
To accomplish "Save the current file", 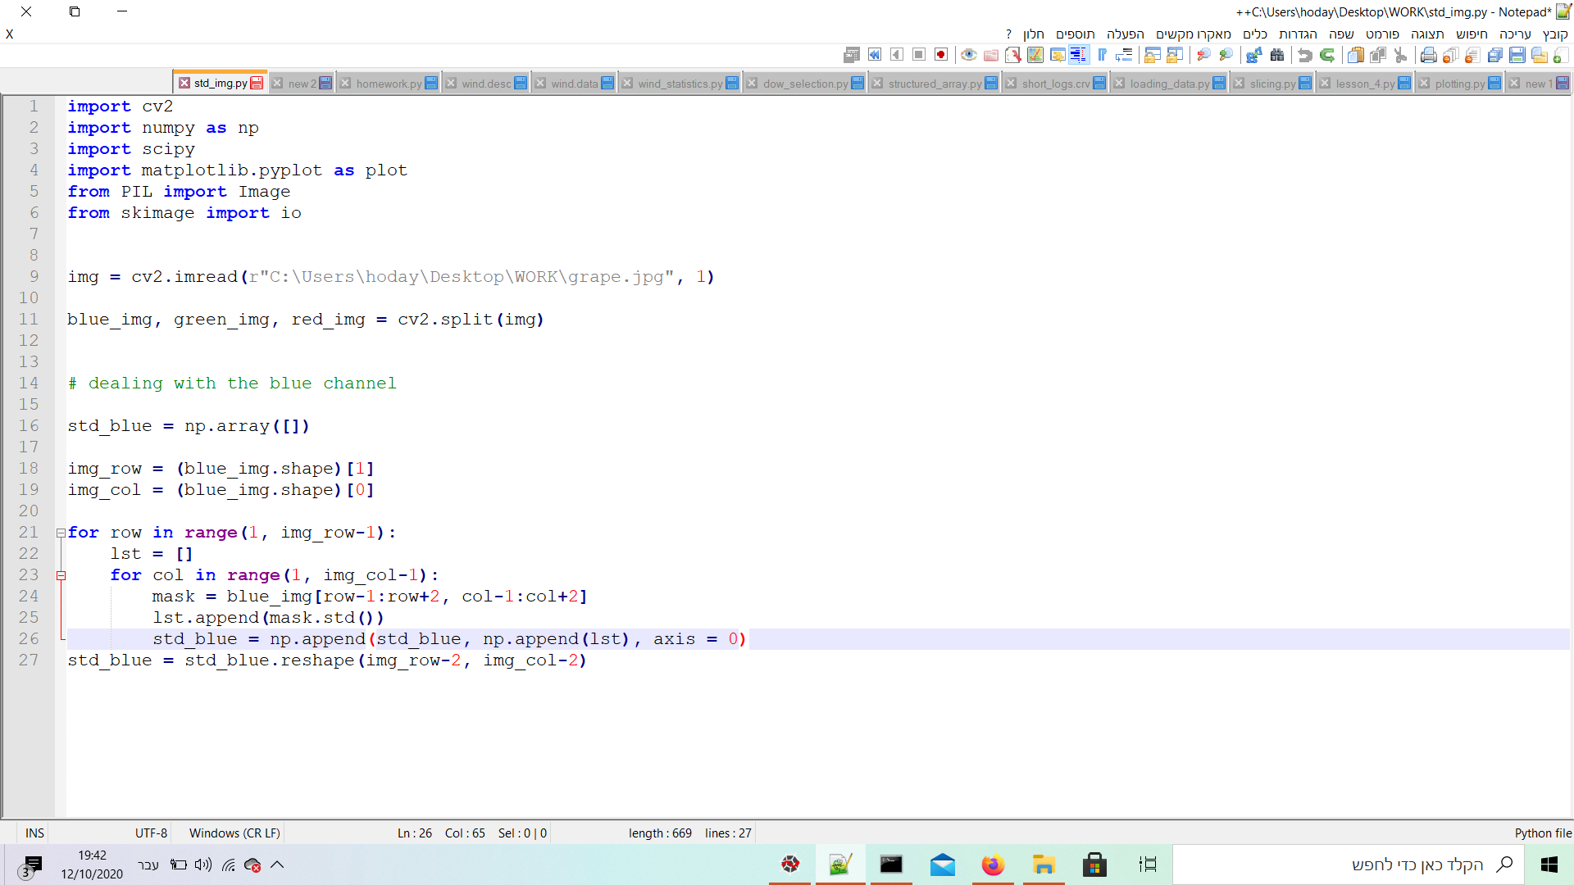I will pyautogui.click(x=1517, y=55).
